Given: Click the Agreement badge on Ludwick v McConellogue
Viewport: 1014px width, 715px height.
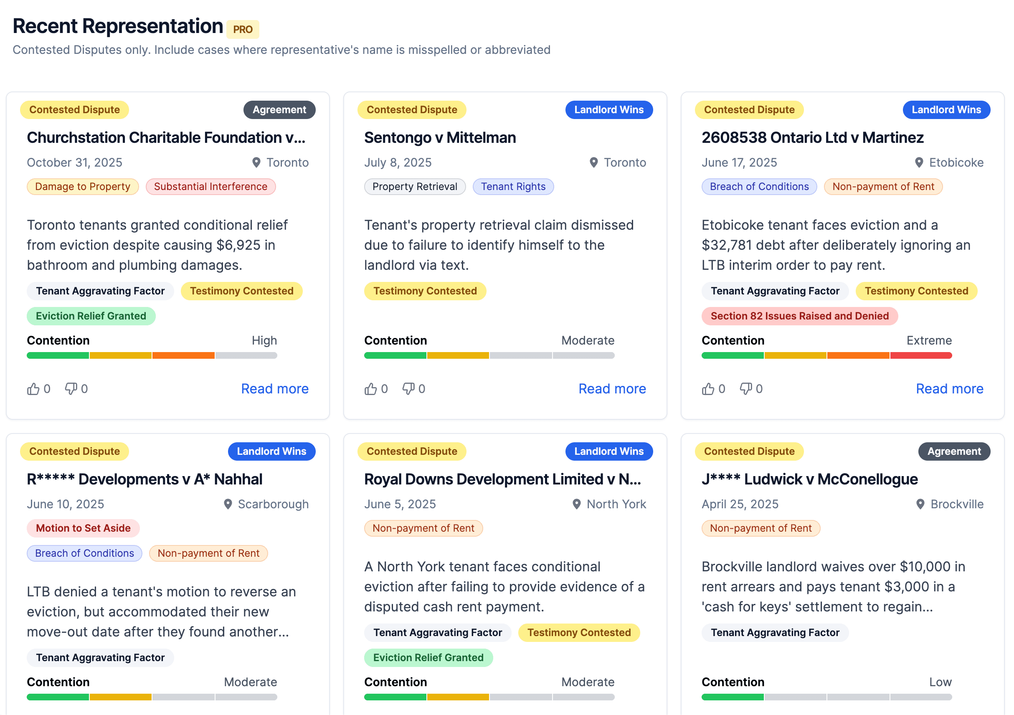Looking at the screenshot, I should pyautogui.click(x=953, y=451).
